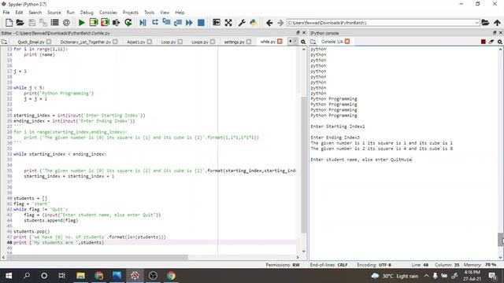Step return debug icon
Viewport: 504px width, 283px height.
(178, 23)
